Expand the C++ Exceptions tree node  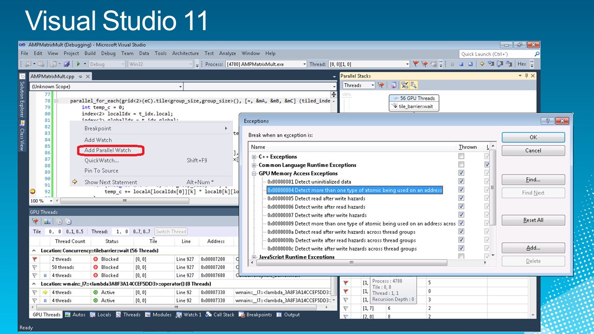pos(254,157)
